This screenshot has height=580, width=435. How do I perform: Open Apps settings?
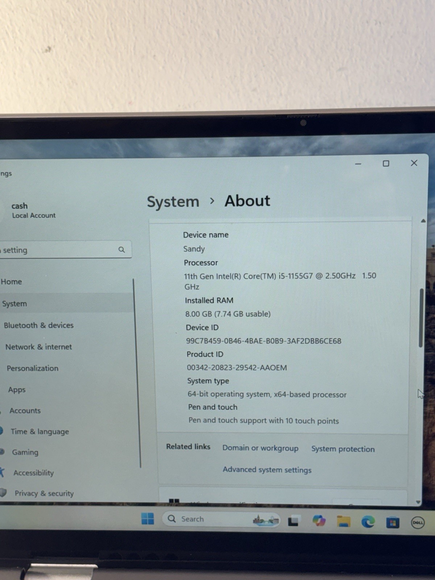pyautogui.click(x=17, y=390)
